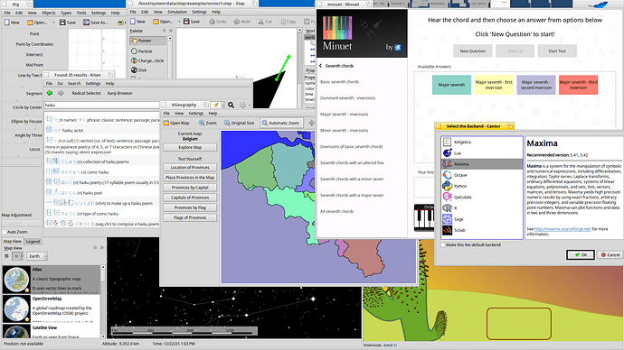Click the Explore Map button
Screen dimensions: 624x350
point(190,147)
